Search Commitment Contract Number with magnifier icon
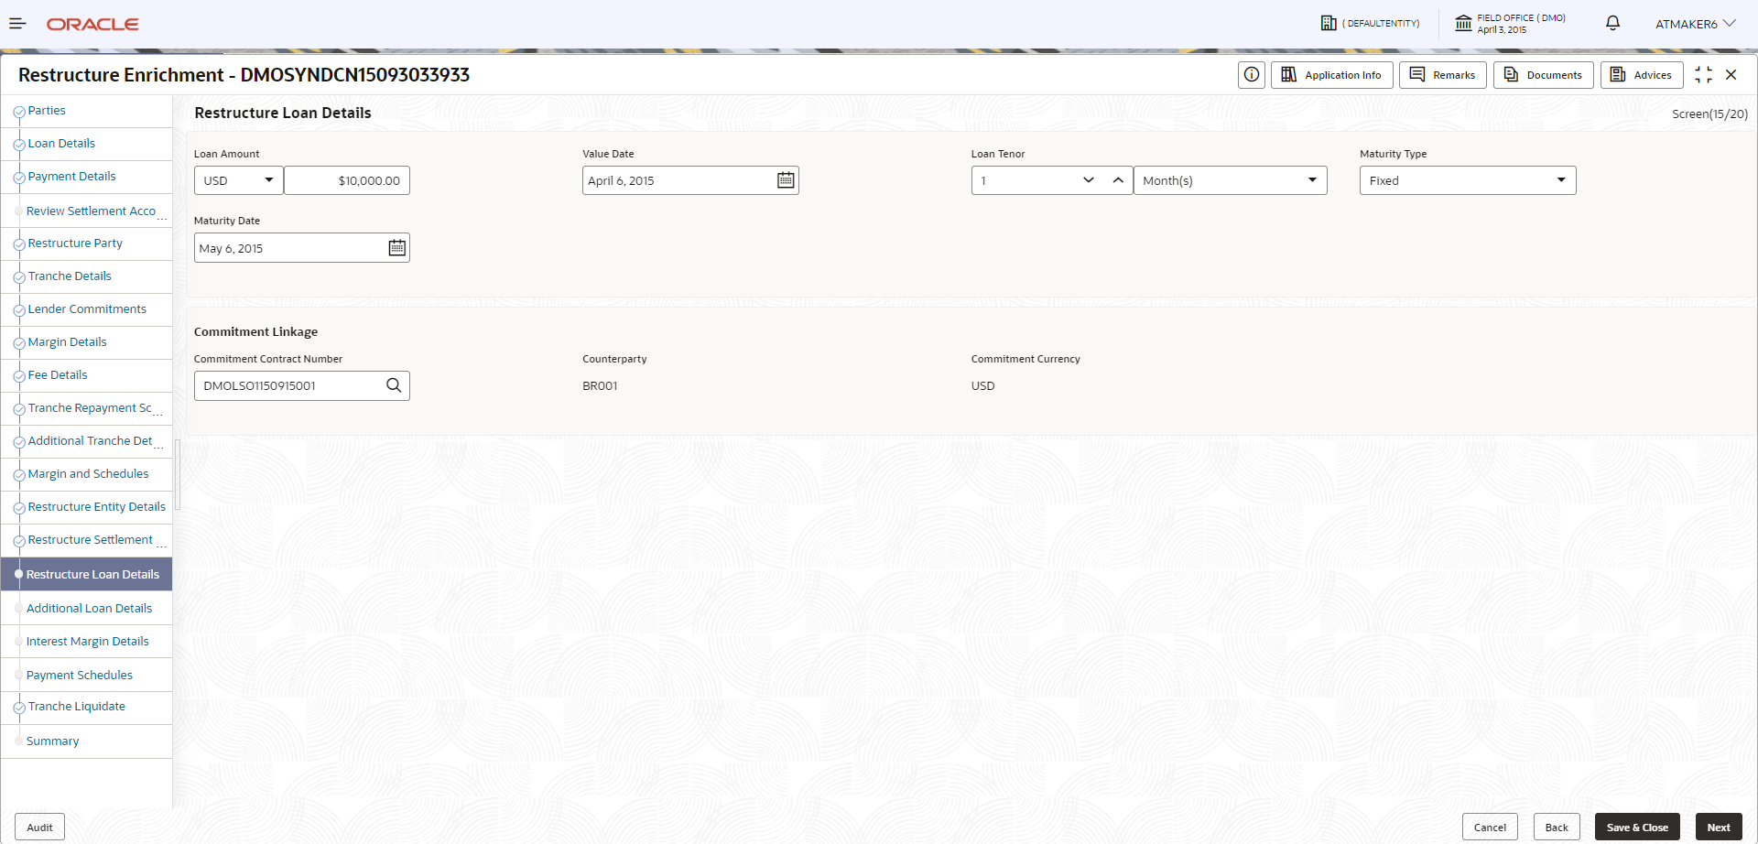 pos(394,385)
